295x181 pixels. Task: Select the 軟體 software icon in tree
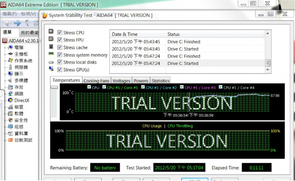pyautogui.click(x=10, y=113)
